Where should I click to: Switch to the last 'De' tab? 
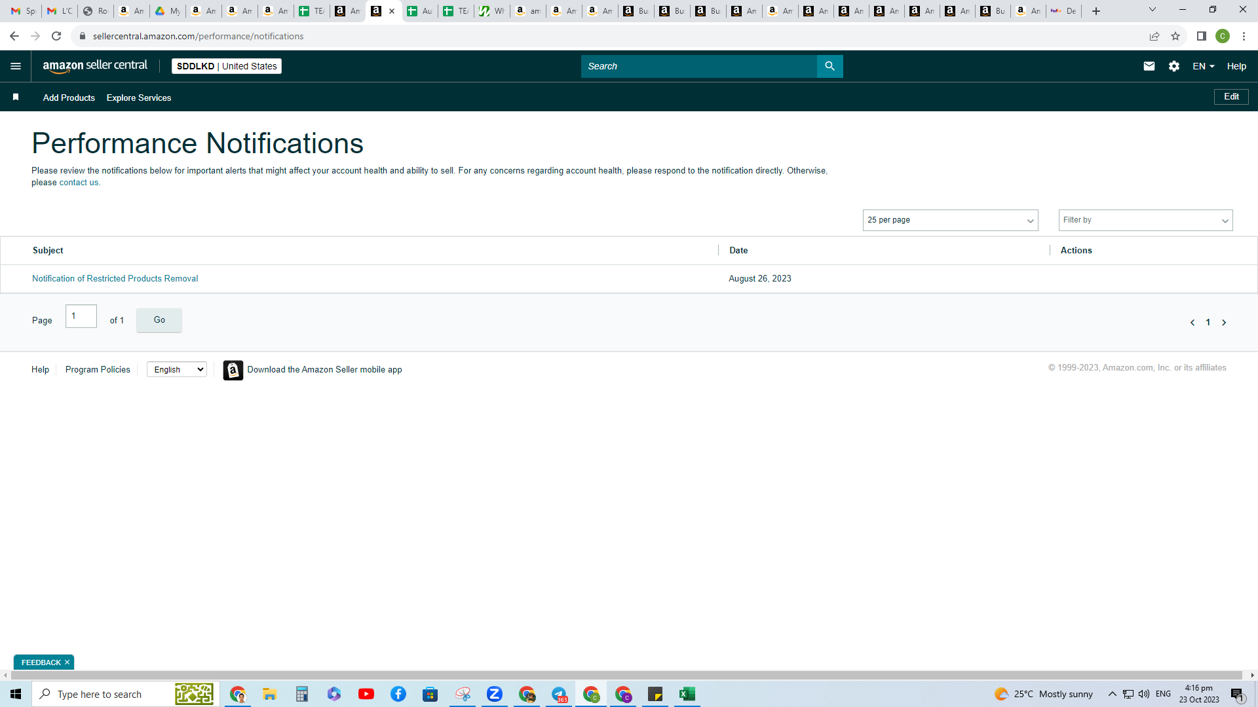[1064, 11]
